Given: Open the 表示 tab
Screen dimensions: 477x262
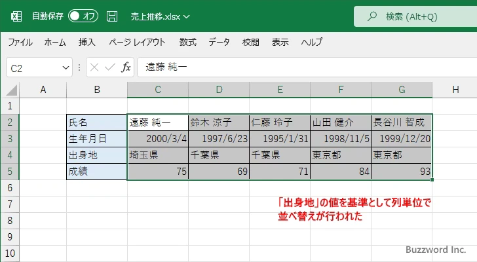Looking at the screenshot, I should click(x=280, y=42).
